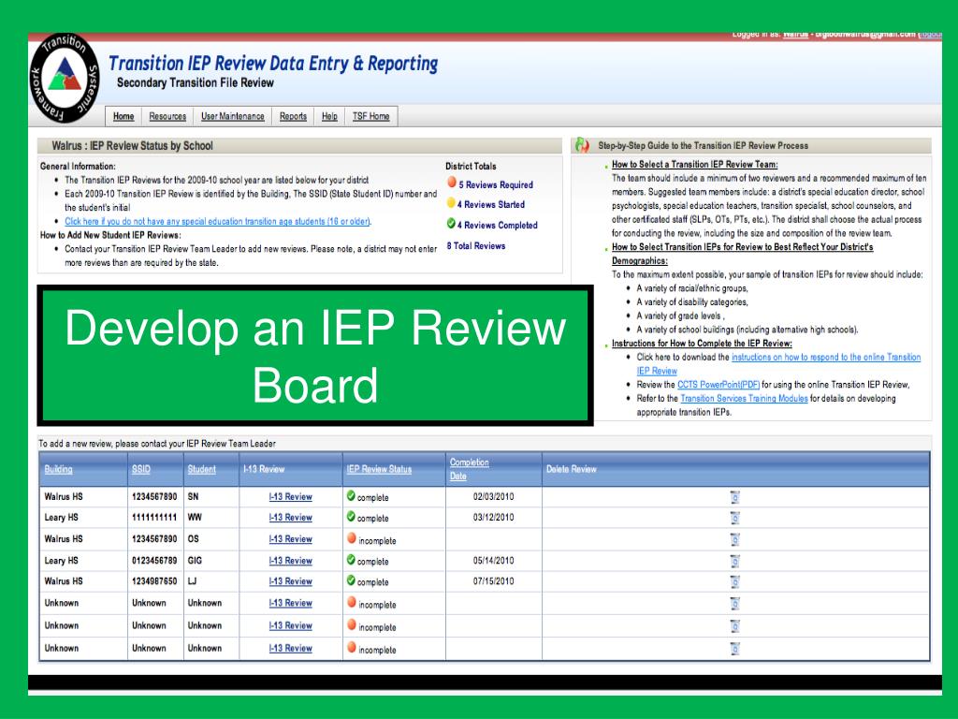Navigate to TSF Home tab
958x719 pixels.
(x=370, y=116)
